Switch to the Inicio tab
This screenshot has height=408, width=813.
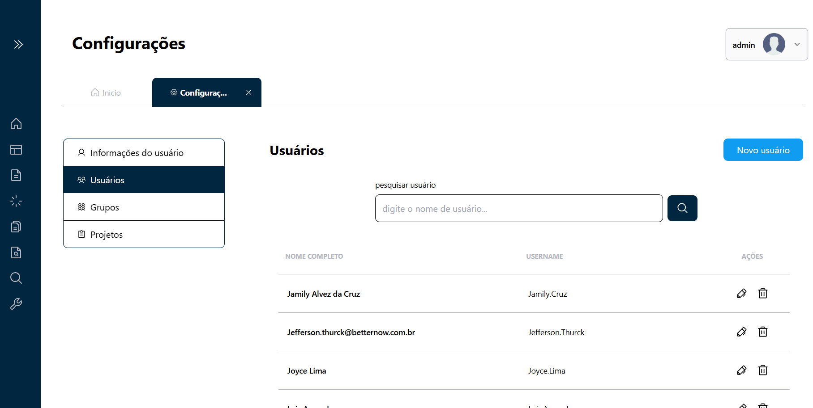click(107, 93)
